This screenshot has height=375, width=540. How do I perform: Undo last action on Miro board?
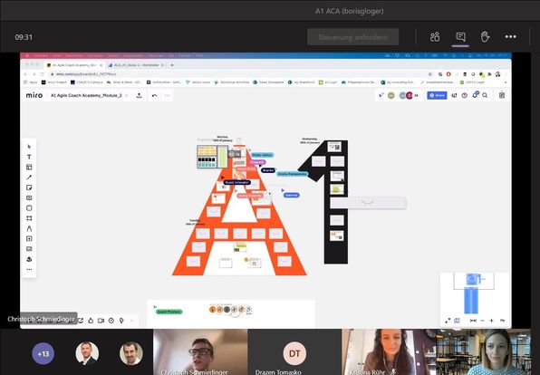154,95
